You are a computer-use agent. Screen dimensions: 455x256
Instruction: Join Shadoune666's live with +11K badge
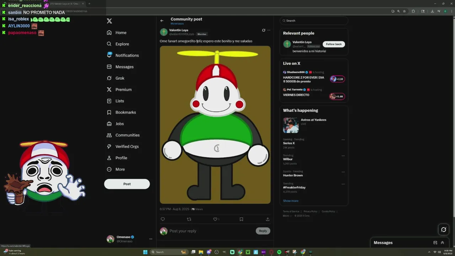coord(337,79)
